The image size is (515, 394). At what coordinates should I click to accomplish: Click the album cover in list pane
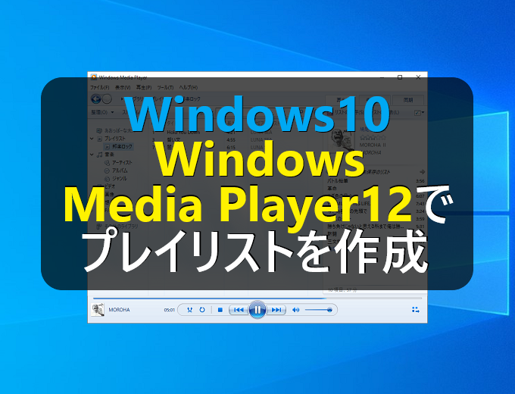click(341, 141)
